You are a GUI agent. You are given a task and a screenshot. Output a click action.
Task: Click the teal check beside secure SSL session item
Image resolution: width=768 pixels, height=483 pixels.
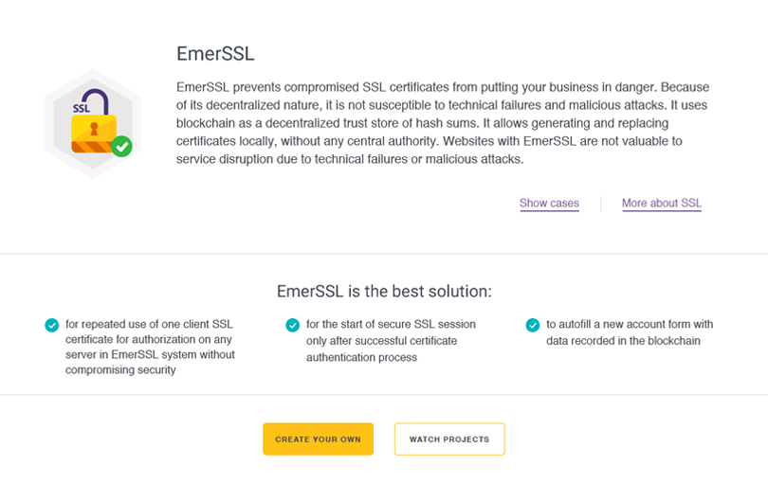coord(292,325)
